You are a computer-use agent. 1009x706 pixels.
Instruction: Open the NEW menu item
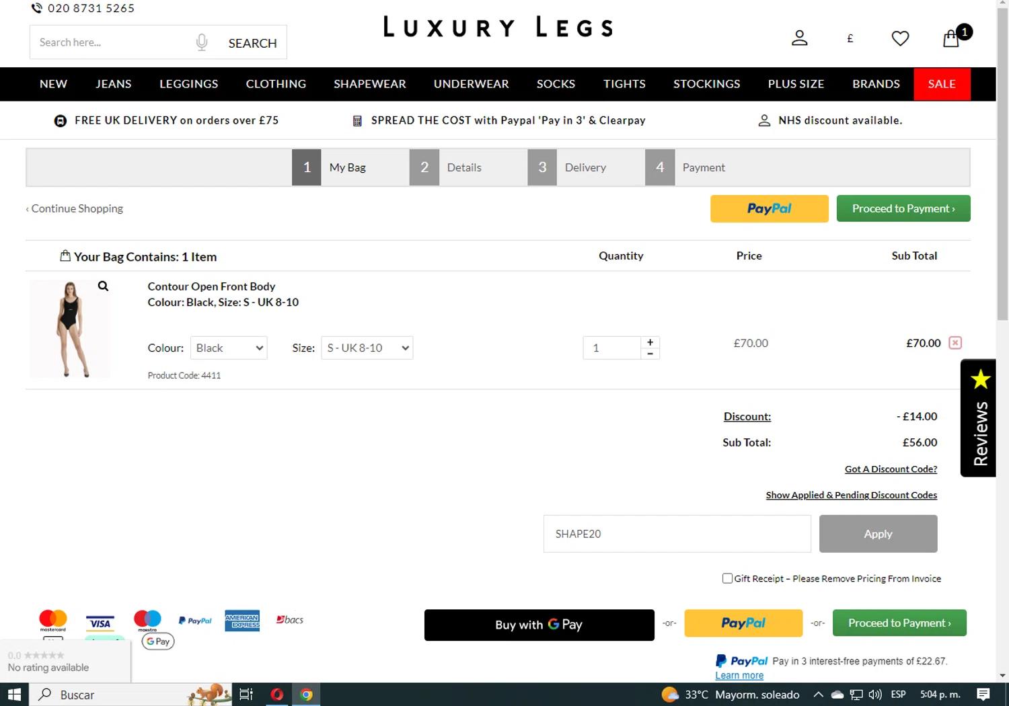(x=53, y=84)
